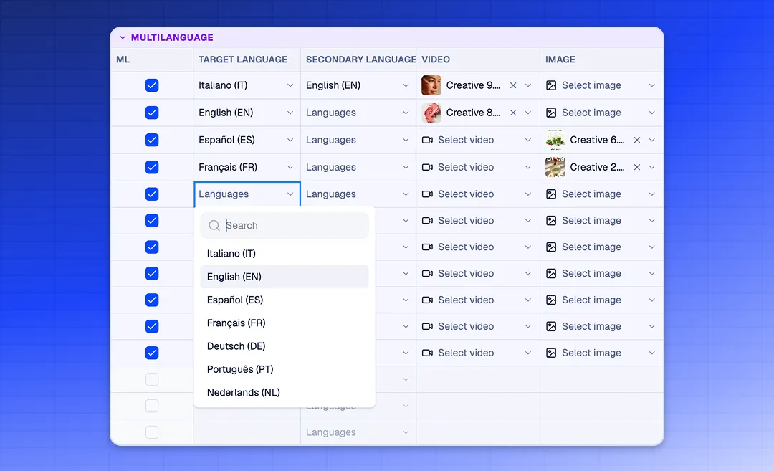
Task: Click the video camera icon in the Español row
Action: [x=428, y=140]
